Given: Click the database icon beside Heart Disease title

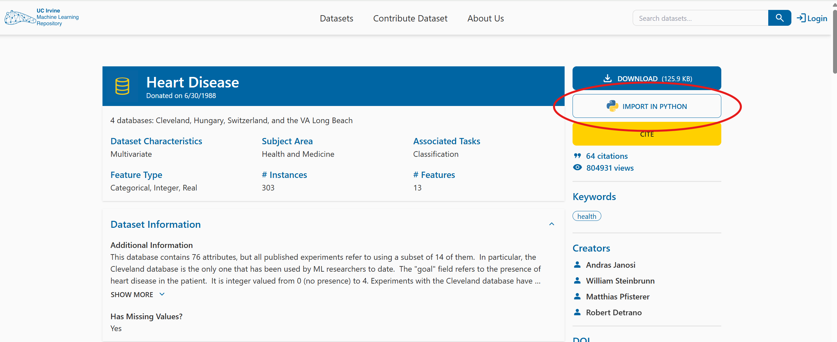Looking at the screenshot, I should (x=122, y=86).
